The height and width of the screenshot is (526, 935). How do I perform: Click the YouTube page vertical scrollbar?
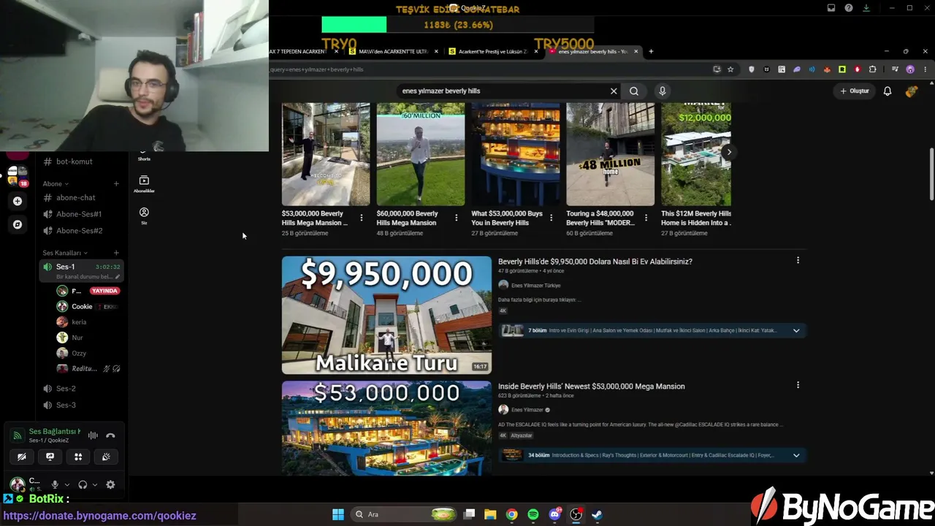click(x=931, y=173)
